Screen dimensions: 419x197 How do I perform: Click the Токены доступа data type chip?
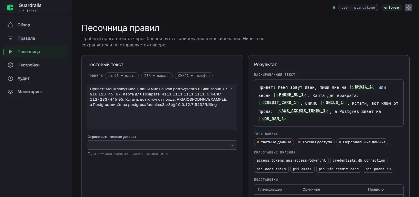pyautogui.click(x=315, y=142)
